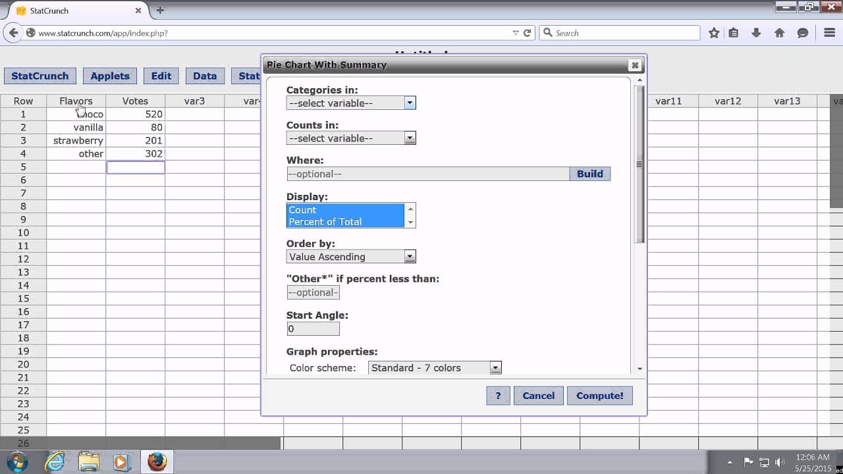This screenshot has height=474, width=843.
Task: Open File Explorer from the taskbar
Action: click(x=88, y=461)
